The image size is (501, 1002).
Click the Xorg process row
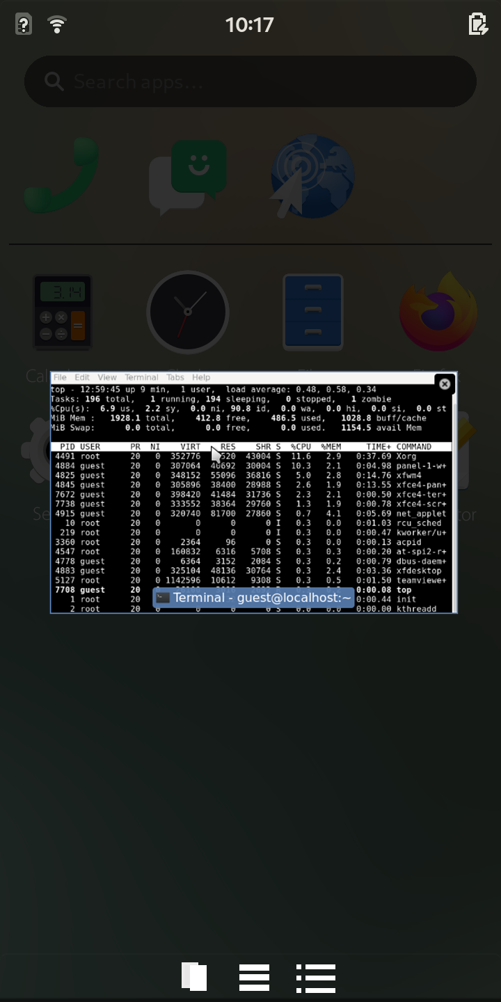click(x=252, y=456)
